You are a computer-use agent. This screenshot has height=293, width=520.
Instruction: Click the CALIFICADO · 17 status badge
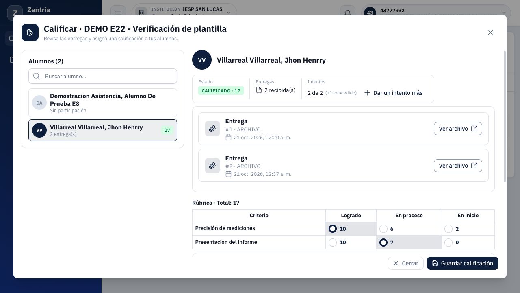[221, 91]
